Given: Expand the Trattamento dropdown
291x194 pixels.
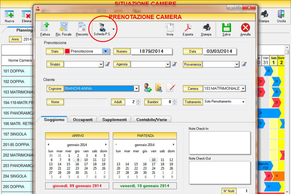Looking at the screenshot, I should coord(243,102).
